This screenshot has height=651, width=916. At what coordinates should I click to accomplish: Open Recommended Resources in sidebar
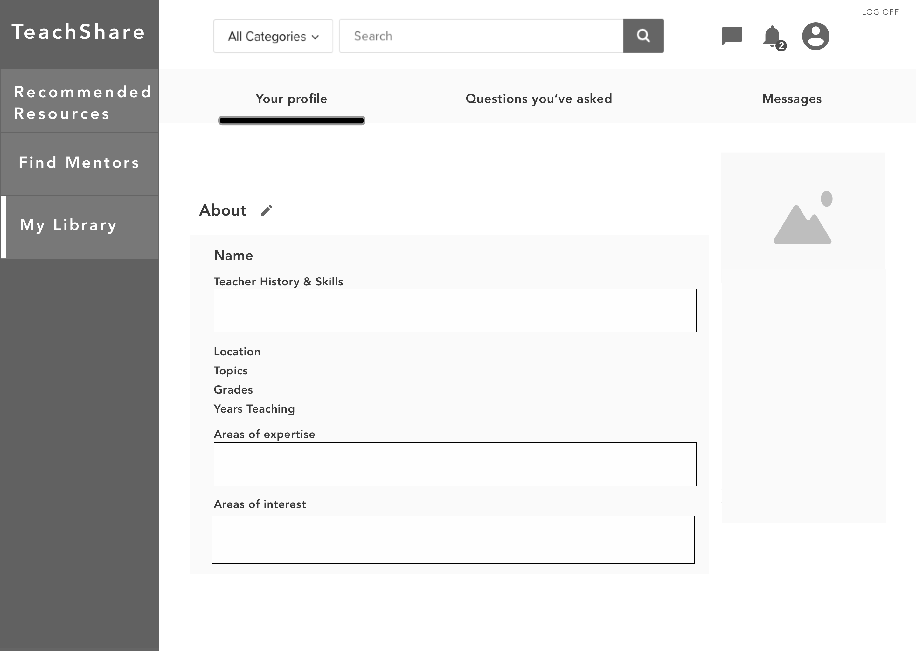pyautogui.click(x=80, y=102)
